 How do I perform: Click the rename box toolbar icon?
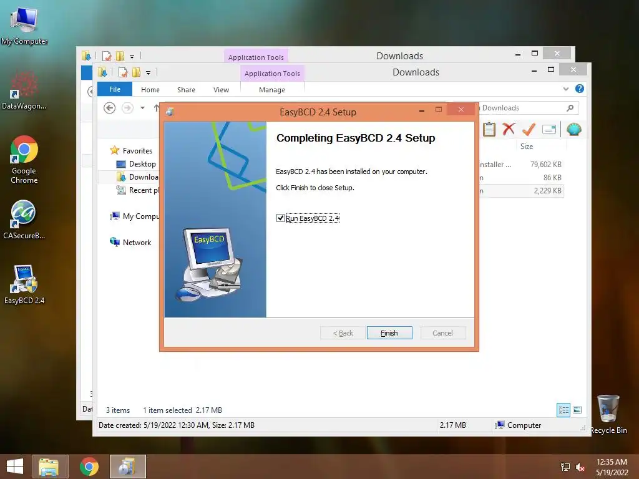[x=549, y=129]
